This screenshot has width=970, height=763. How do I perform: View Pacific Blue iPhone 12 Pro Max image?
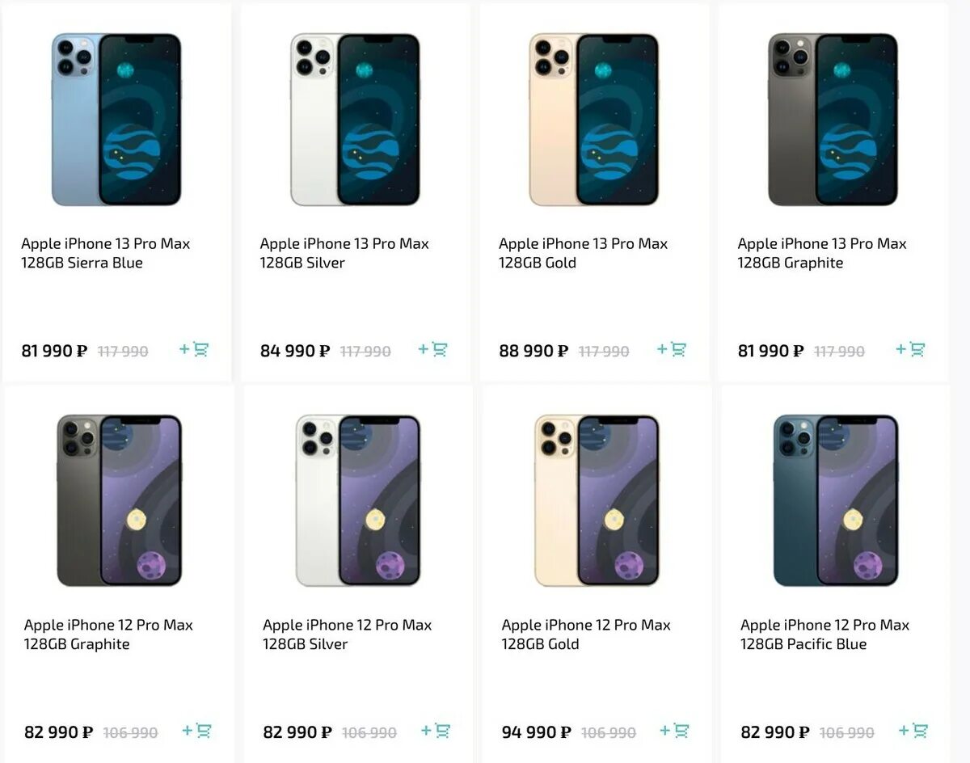pos(836,500)
